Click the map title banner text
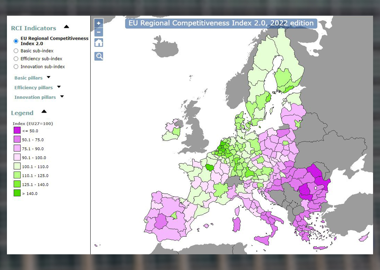The width and height of the screenshot is (380, 270). click(x=221, y=23)
